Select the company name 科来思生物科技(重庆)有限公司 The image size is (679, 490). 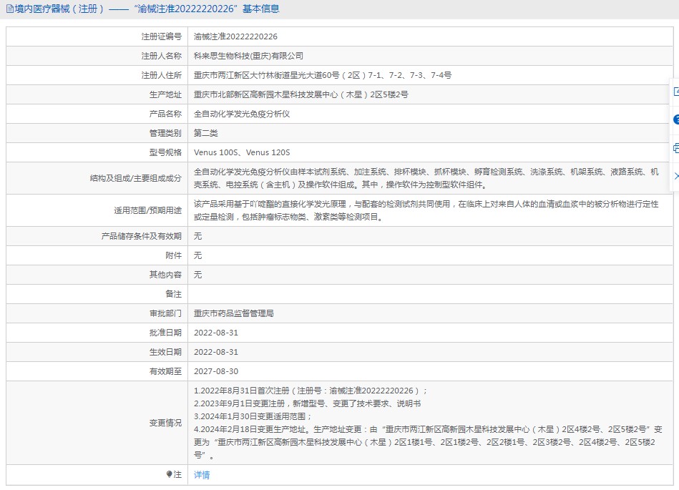pyautogui.click(x=248, y=56)
